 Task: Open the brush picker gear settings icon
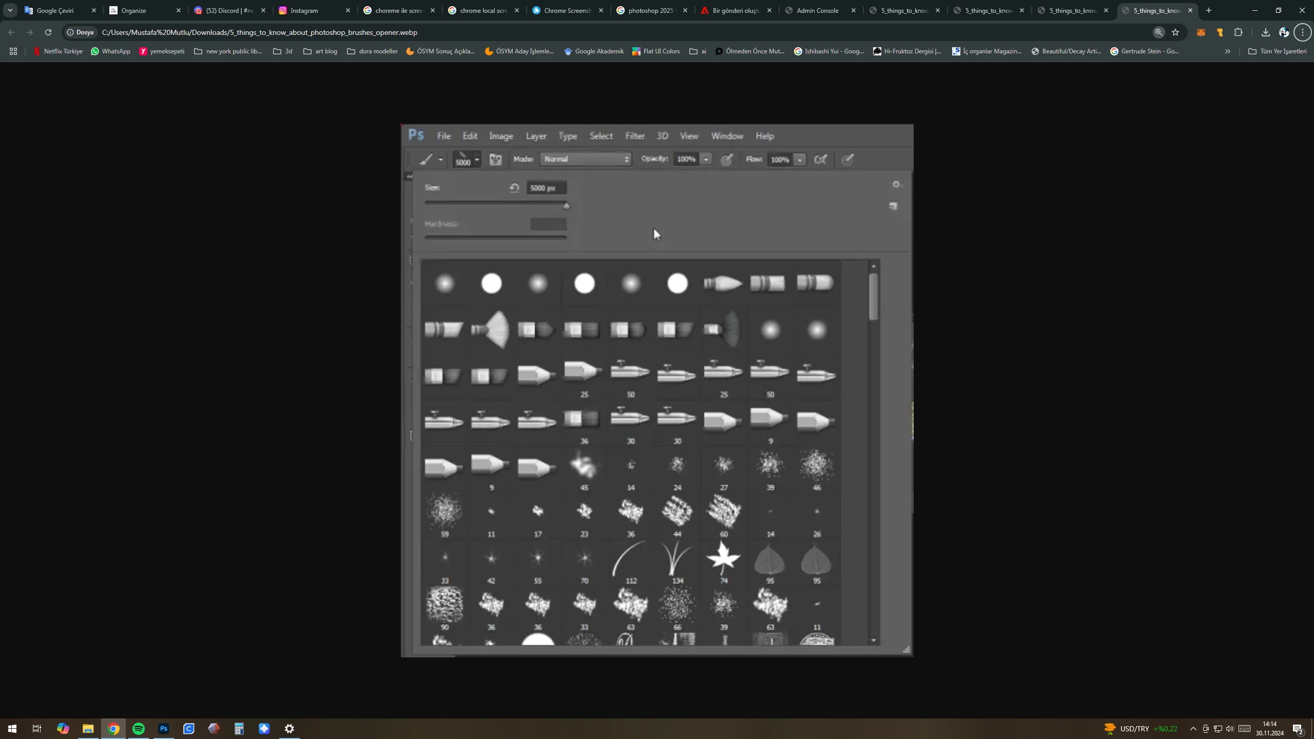[x=896, y=184]
